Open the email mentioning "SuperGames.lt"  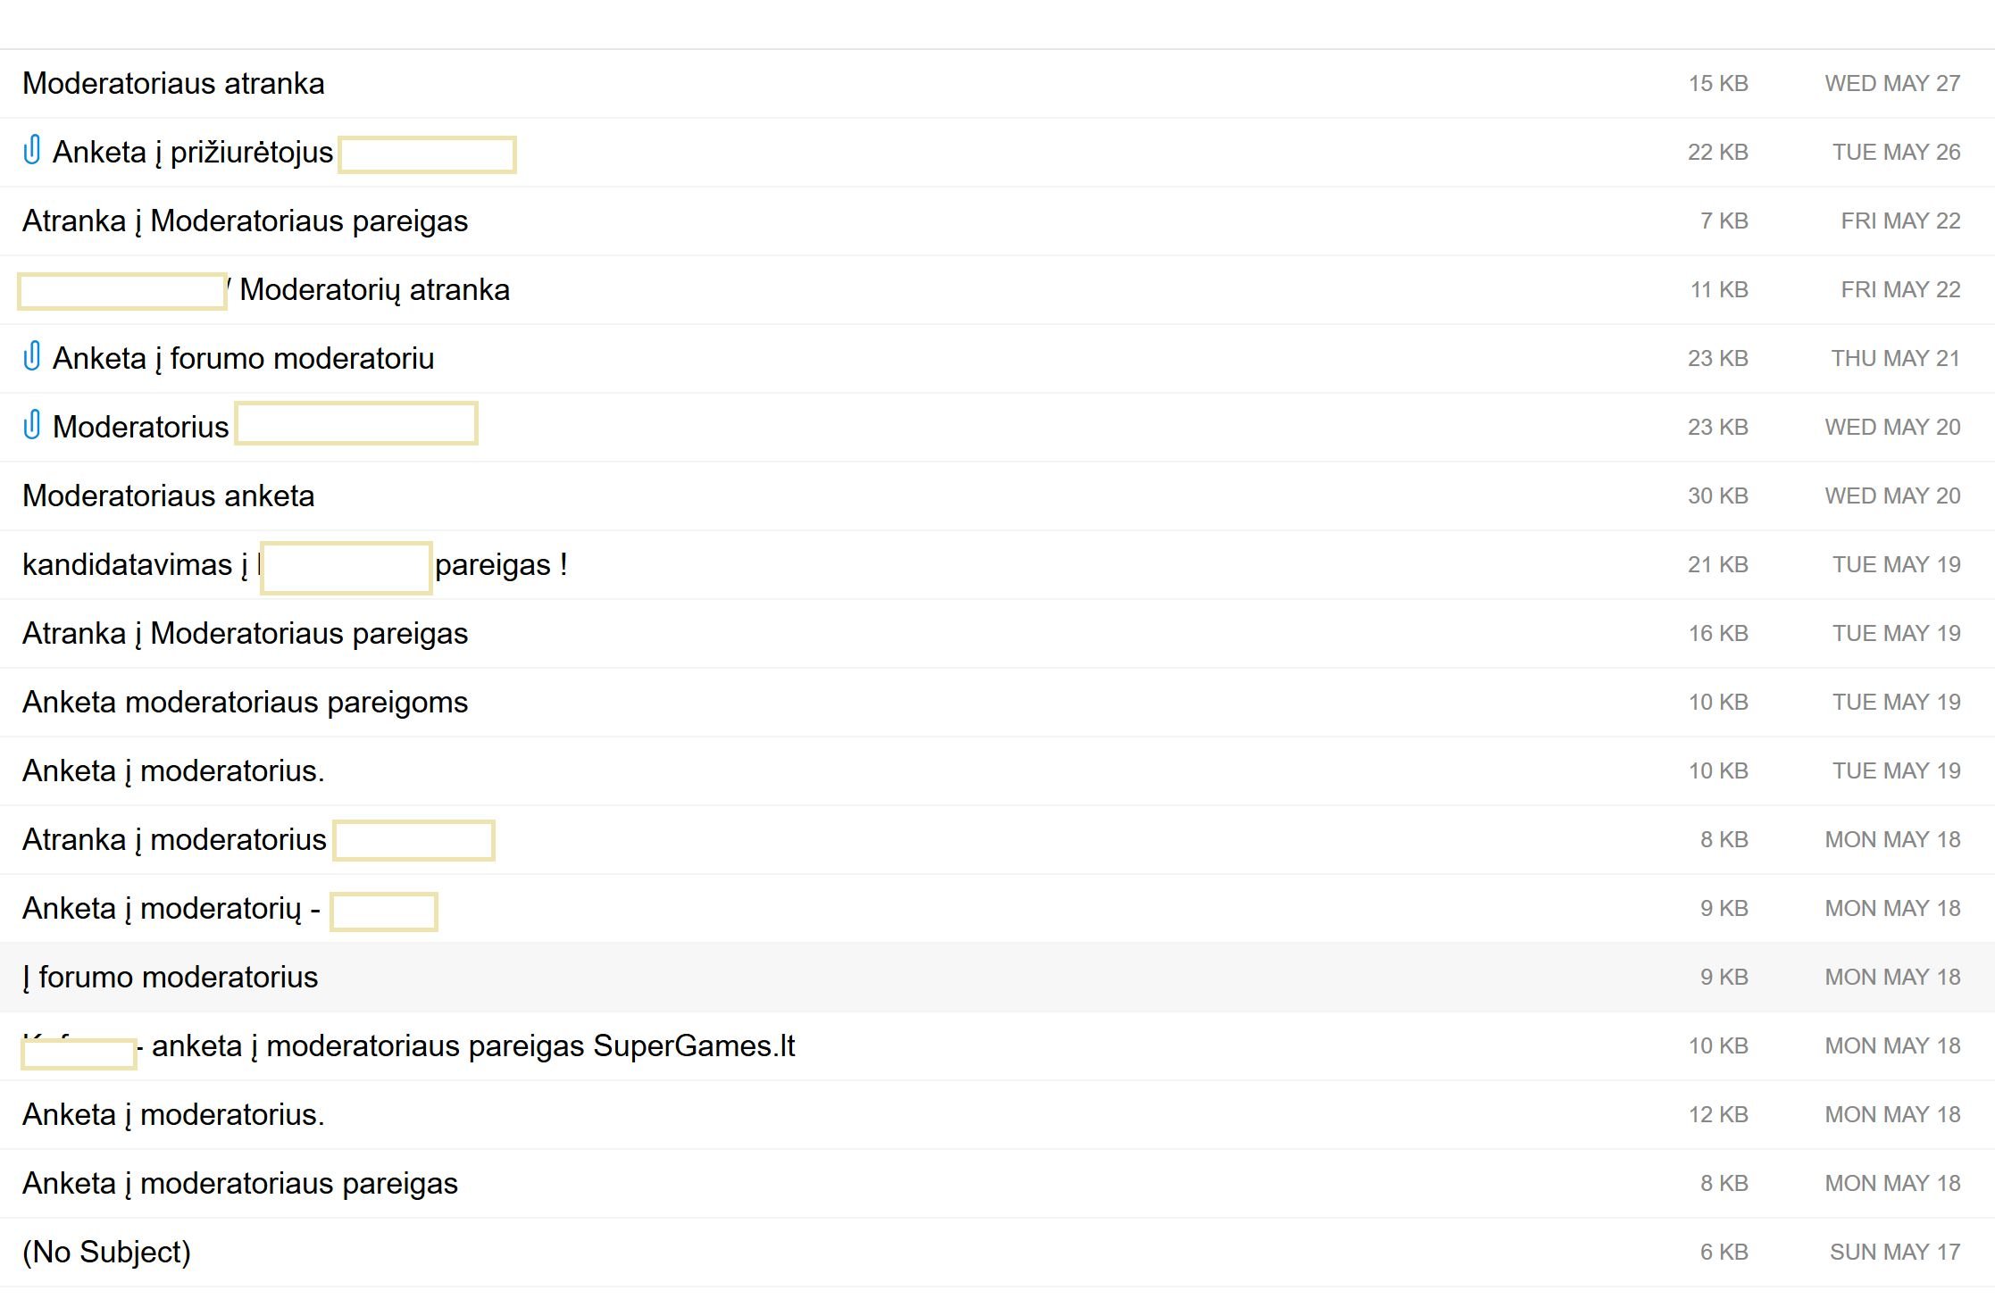pos(473,1046)
